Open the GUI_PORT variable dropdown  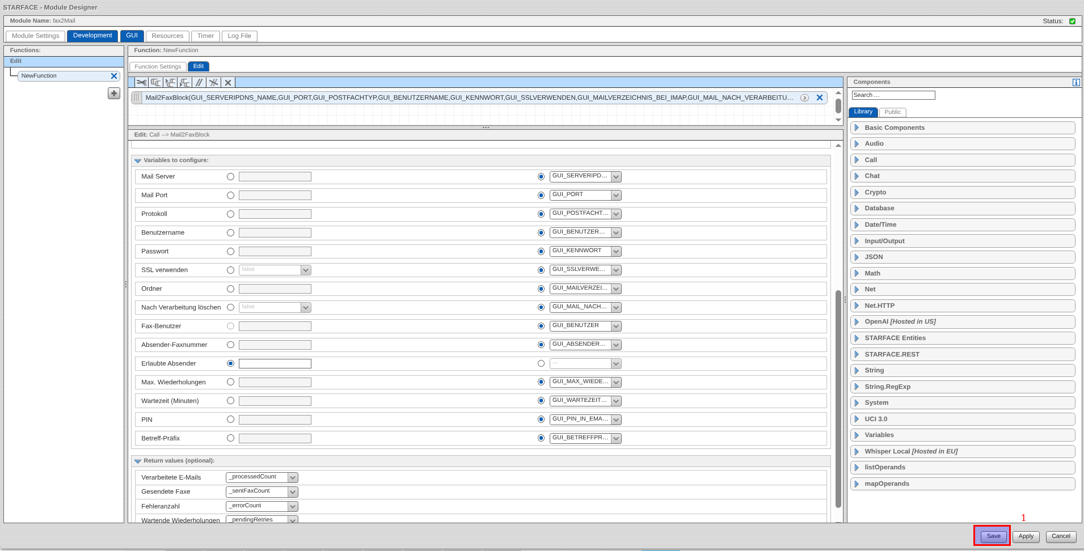tap(616, 196)
